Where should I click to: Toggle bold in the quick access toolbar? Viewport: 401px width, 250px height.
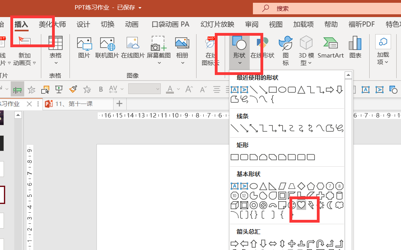[x=100, y=89]
